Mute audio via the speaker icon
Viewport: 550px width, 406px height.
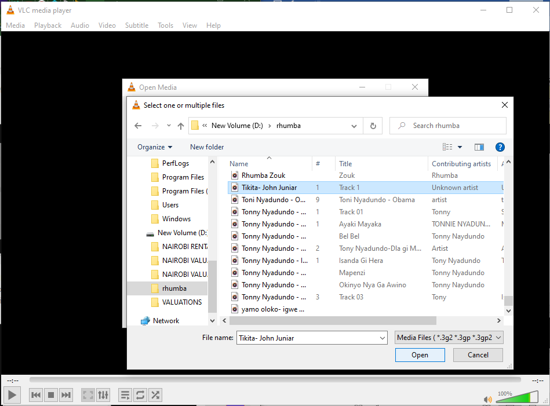coord(487,399)
